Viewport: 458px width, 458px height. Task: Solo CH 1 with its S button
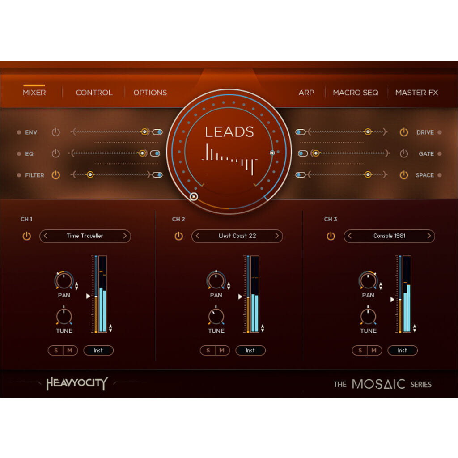coord(55,350)
